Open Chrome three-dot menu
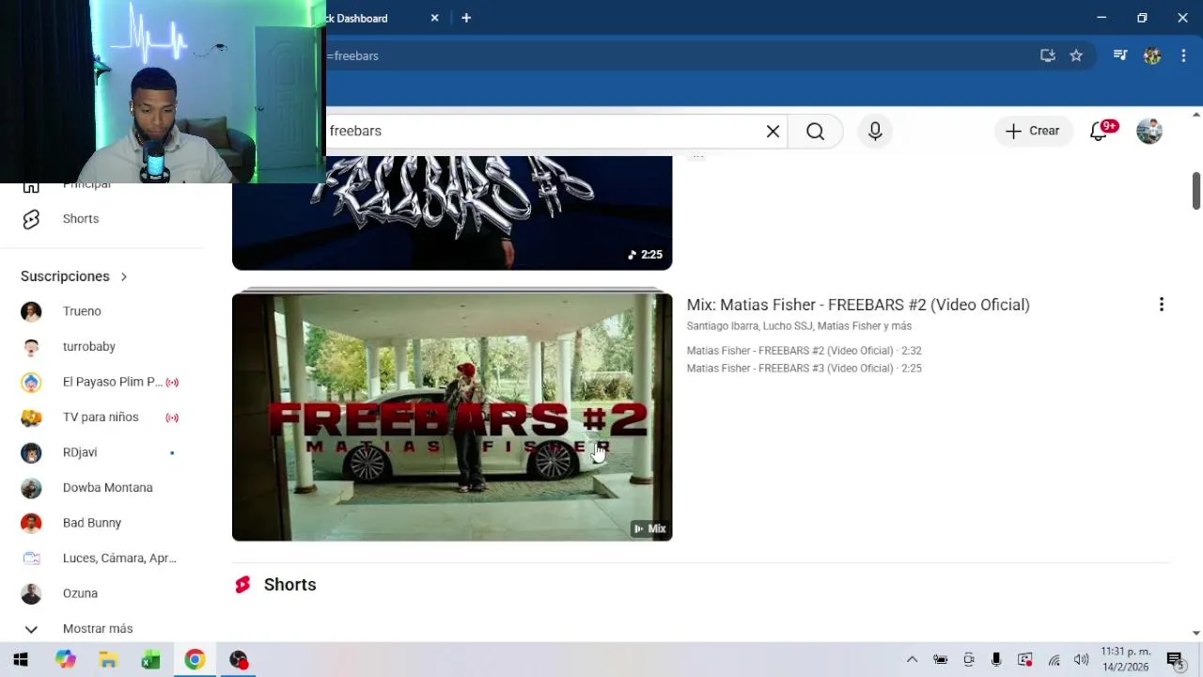Viewport: 1203px width, 677px height. click(x=1182, y=56)
